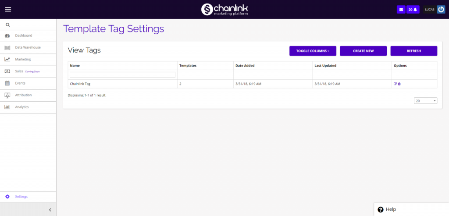Collapse the sidebar with chevron arrow
449x216 pixels.
tap(50, 210)
